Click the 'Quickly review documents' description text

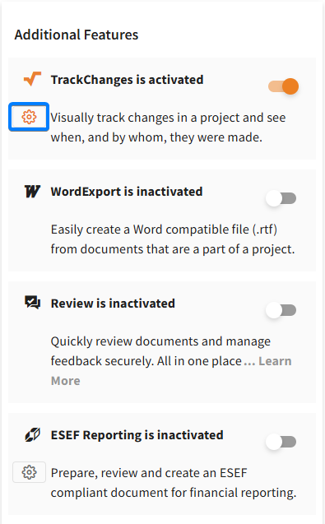point(160,351)
